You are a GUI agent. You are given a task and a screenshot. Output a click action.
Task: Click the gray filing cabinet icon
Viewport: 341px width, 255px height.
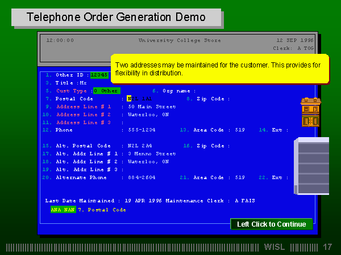pyautogui.click(x=311, y=166)
